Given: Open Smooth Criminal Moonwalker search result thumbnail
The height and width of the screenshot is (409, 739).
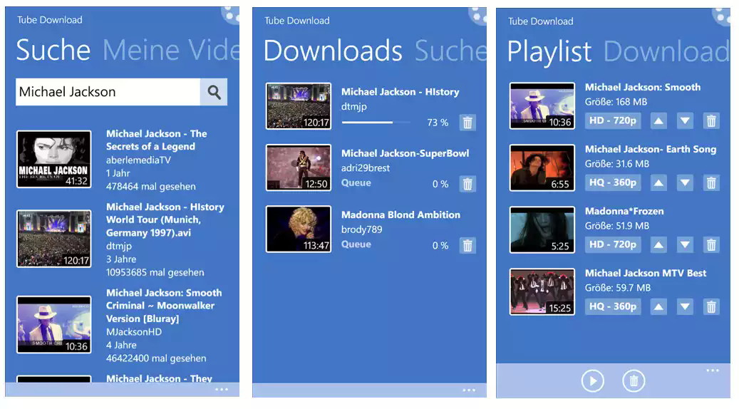Looking at the screenshot, I should pos(53,325).
